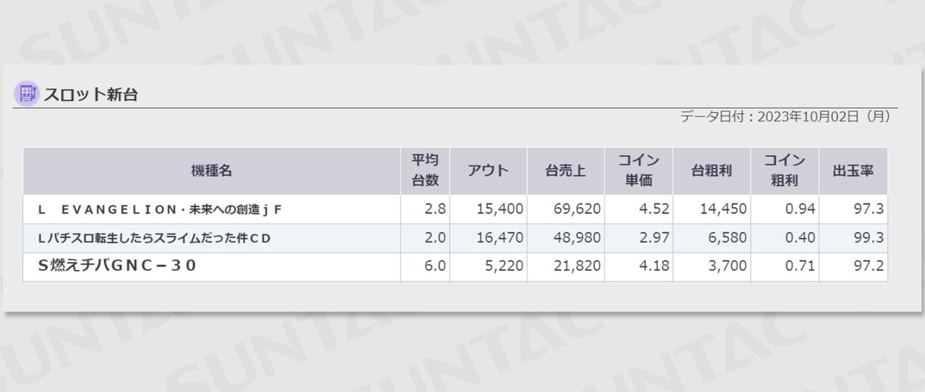Click the 台売上 column header
This screenshot has width=925, height=392.
[x=565, y=171]
